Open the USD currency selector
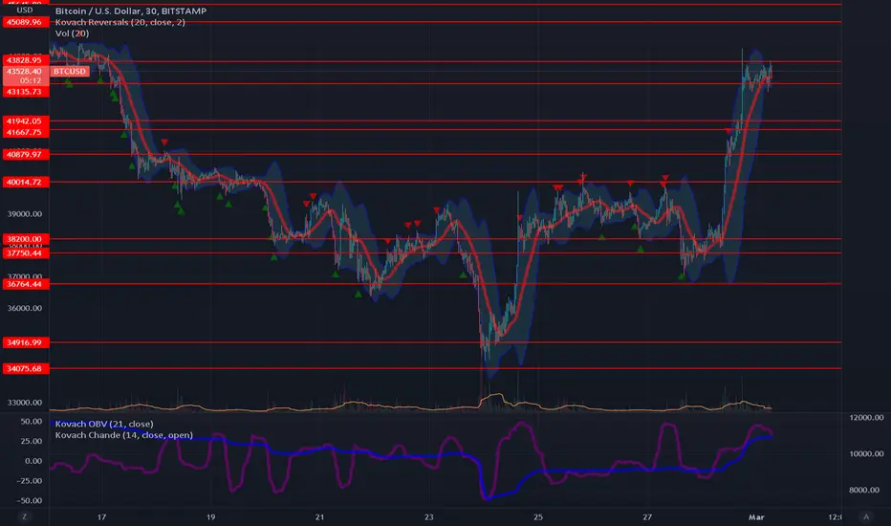The height and width of the screenshot is (526, 891). point(25,11)
